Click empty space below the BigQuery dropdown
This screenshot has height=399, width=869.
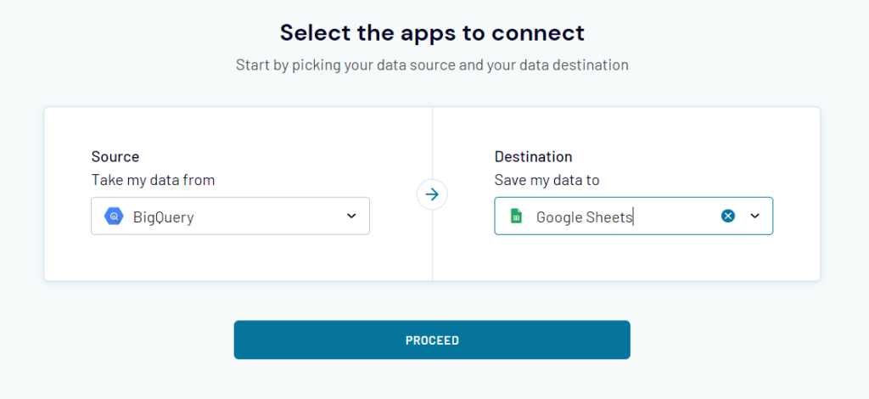click(230, 258)
